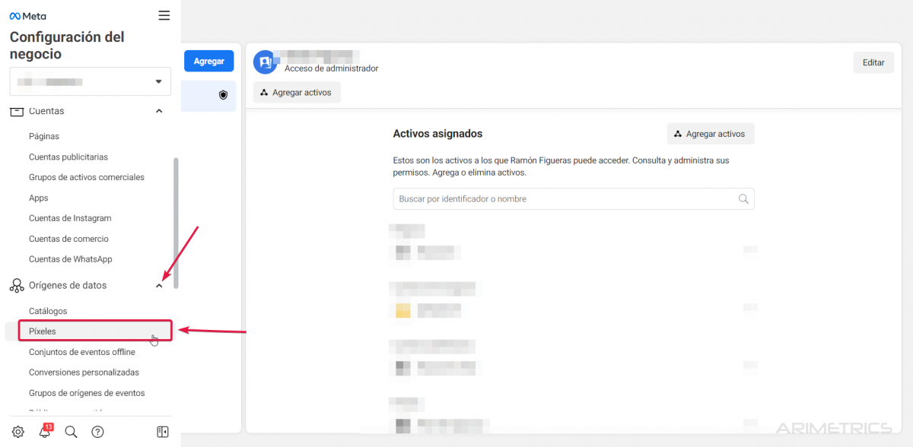Open the hamburger menu beside Meta logo
913x447 pixels.
(164, 15)
